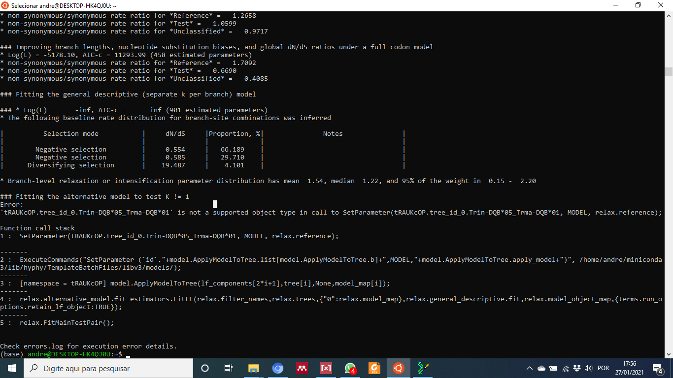
Task: Launch the Chromium browser from the taskbar
Action: coord(277,368)
